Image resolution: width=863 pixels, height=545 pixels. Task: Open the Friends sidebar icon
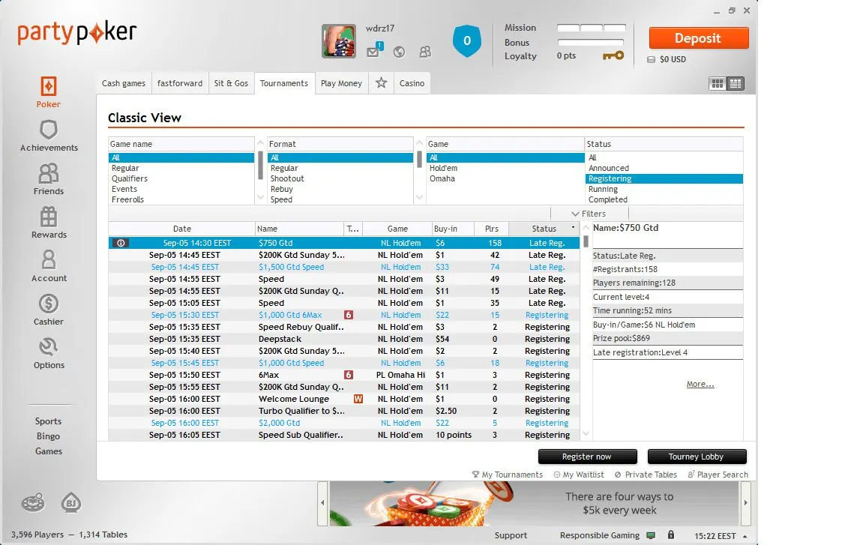click(x=49, y=173)
